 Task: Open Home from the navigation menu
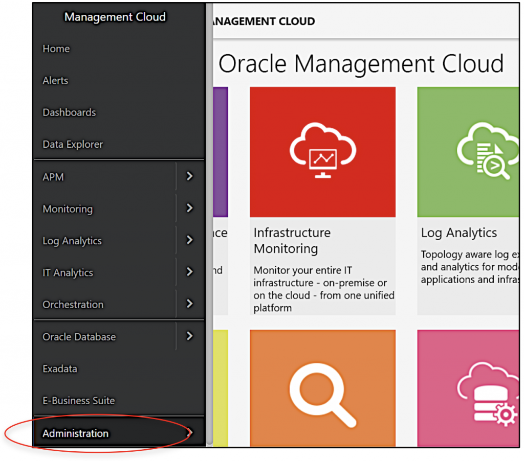pos(56,49)
